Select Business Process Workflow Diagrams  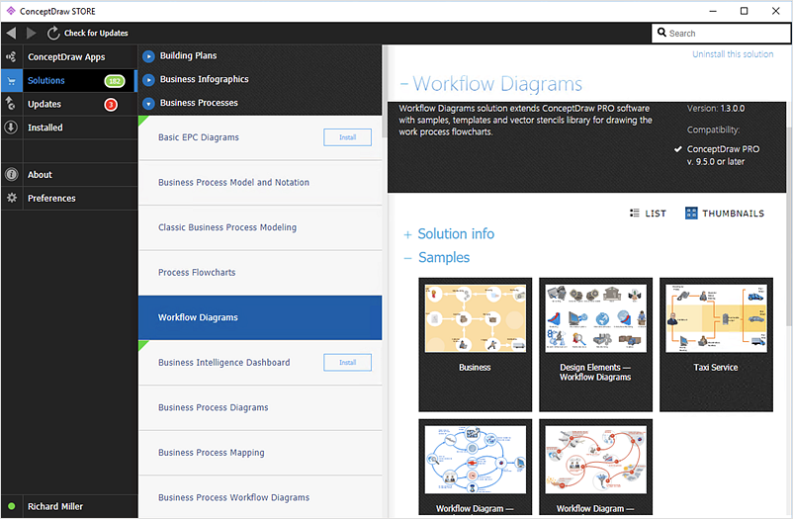260,498
